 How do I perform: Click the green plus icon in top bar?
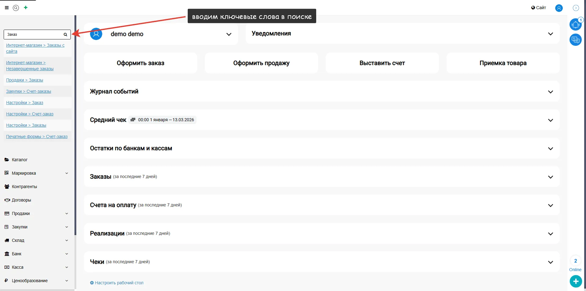point(26,8)
